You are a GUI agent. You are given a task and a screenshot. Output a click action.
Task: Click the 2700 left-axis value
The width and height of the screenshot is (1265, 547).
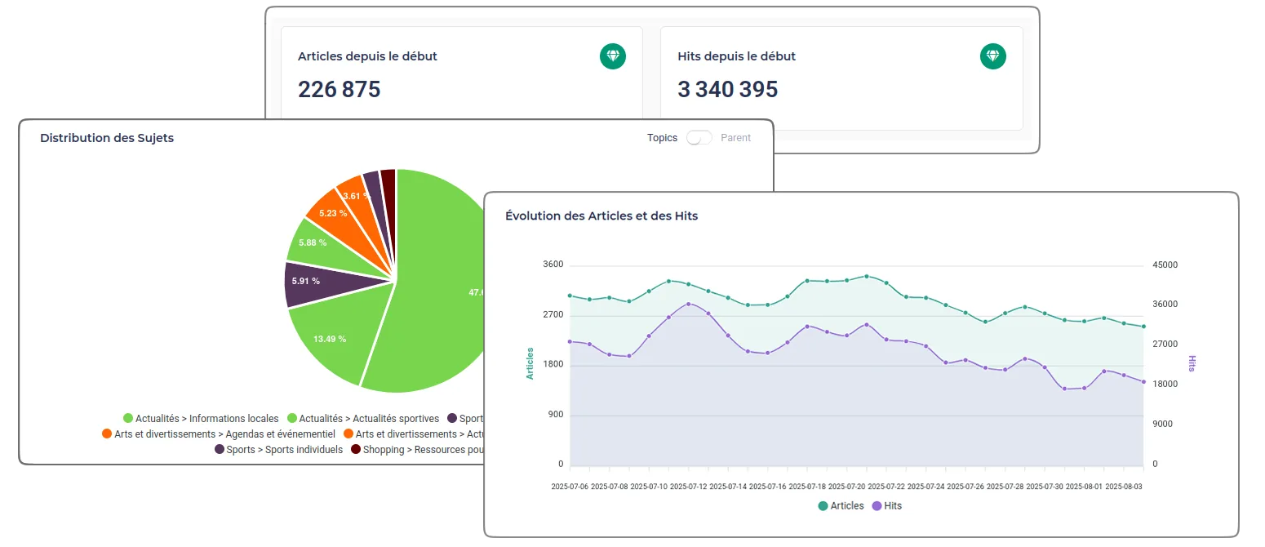coord(553,314)
